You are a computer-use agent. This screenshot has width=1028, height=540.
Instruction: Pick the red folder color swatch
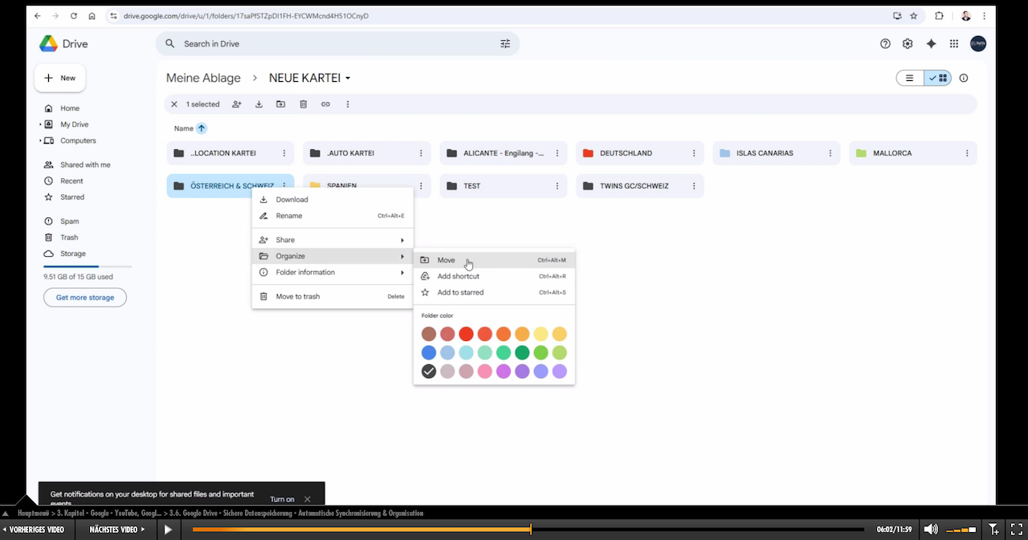[x=466, y=334]
